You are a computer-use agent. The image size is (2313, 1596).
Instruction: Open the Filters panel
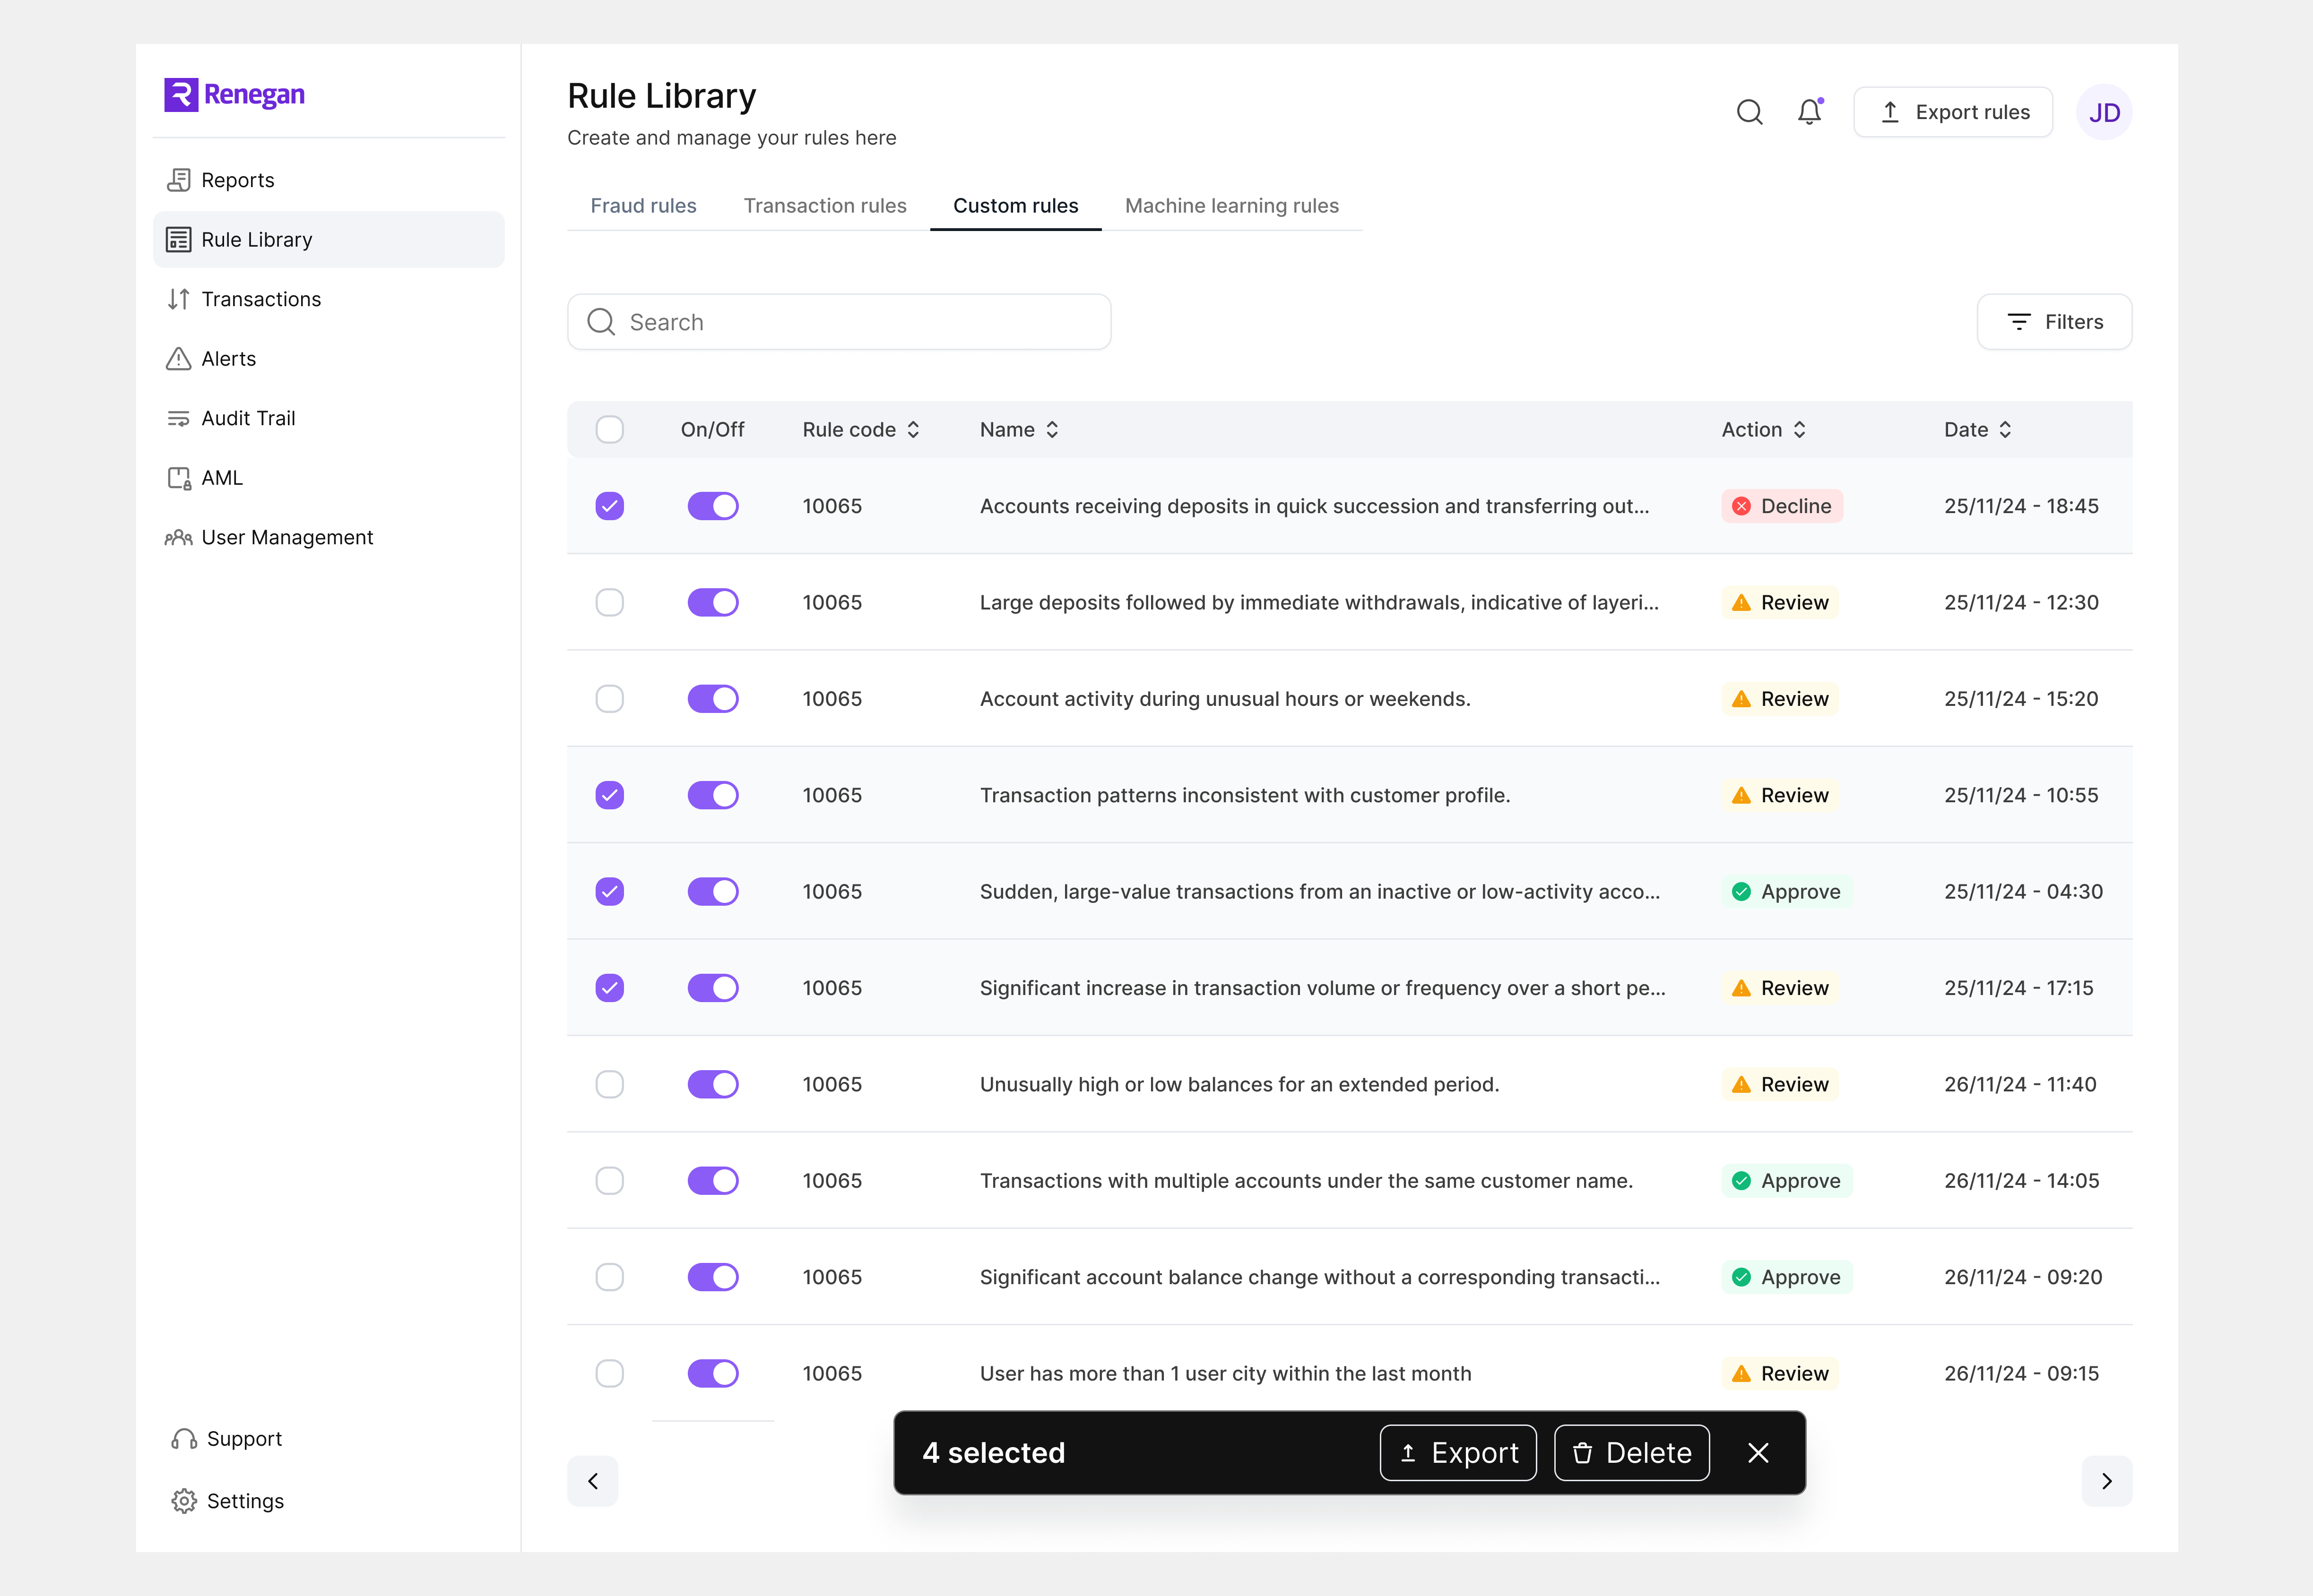[2054, 322]
